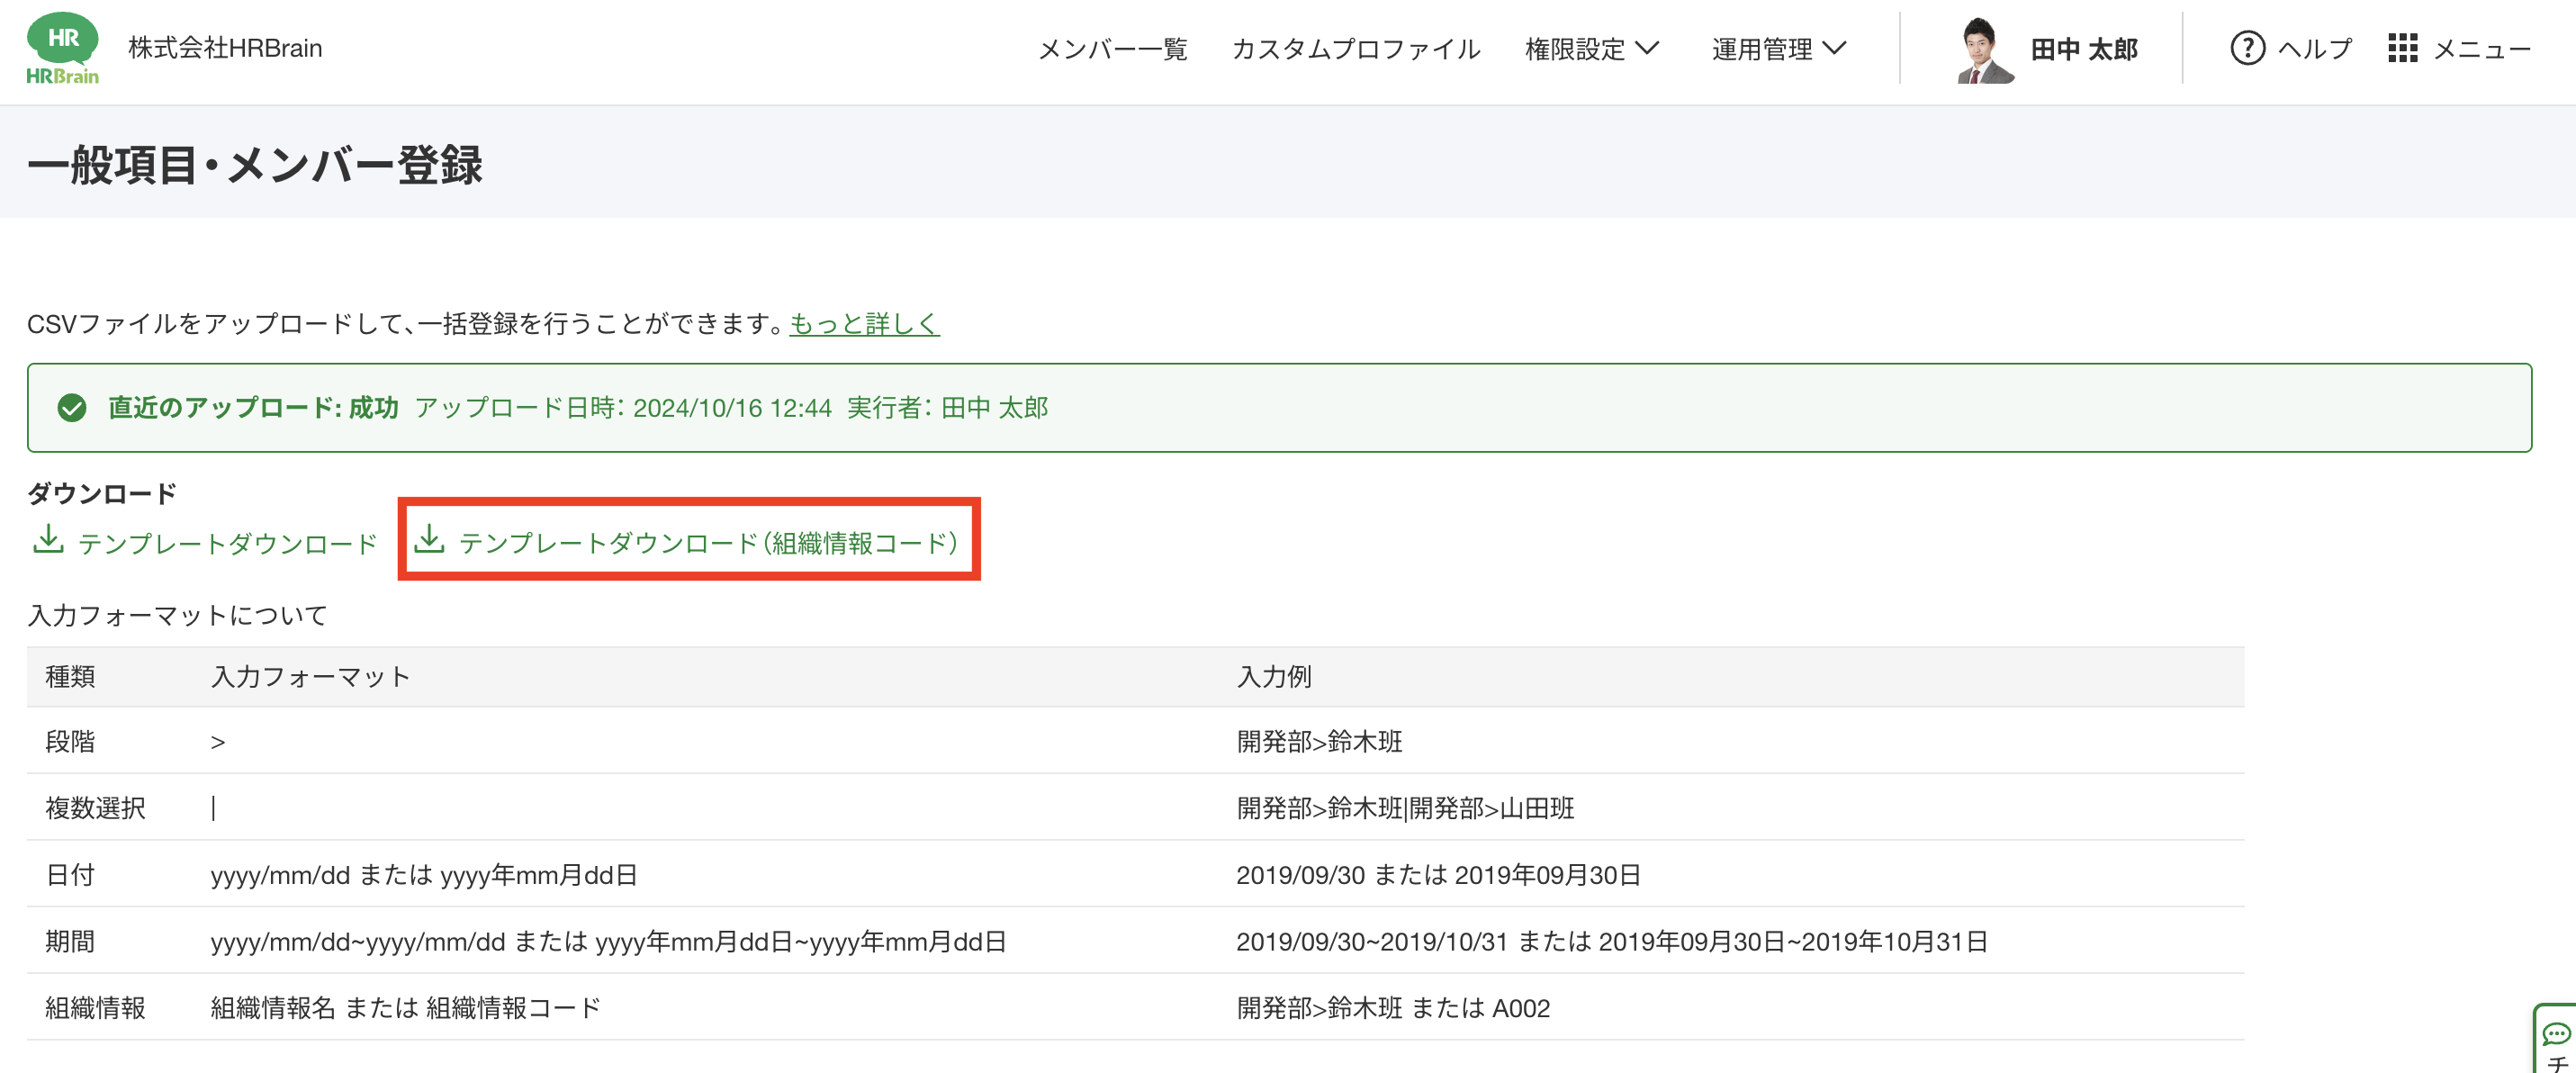Open the メンバー一覧 menu item
The height and width of the screenshot is (1073, 2576).
coord(1112,49)
